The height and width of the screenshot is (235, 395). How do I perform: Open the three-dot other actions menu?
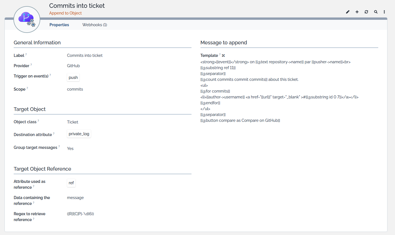(x=384, y=12)
